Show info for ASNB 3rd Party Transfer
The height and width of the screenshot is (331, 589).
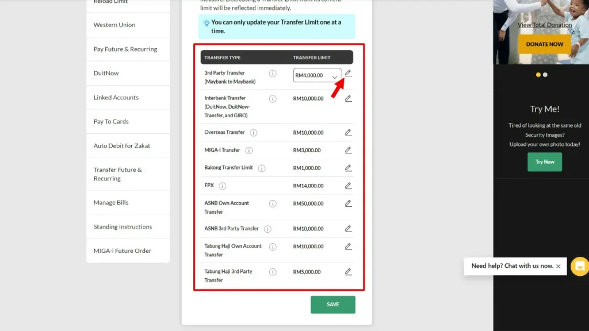pyautogui.click(x=267, y=229)
